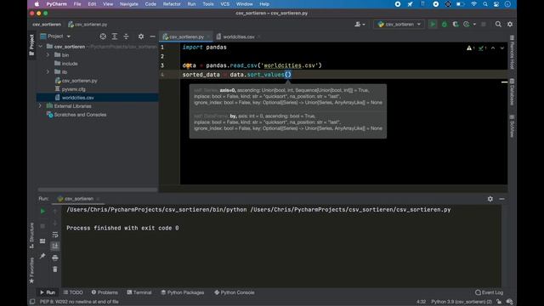
Task: Open the Apple menu
Action: coord(37,4)
